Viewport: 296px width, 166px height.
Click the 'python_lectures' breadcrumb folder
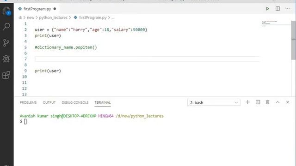tap(53, 18)
